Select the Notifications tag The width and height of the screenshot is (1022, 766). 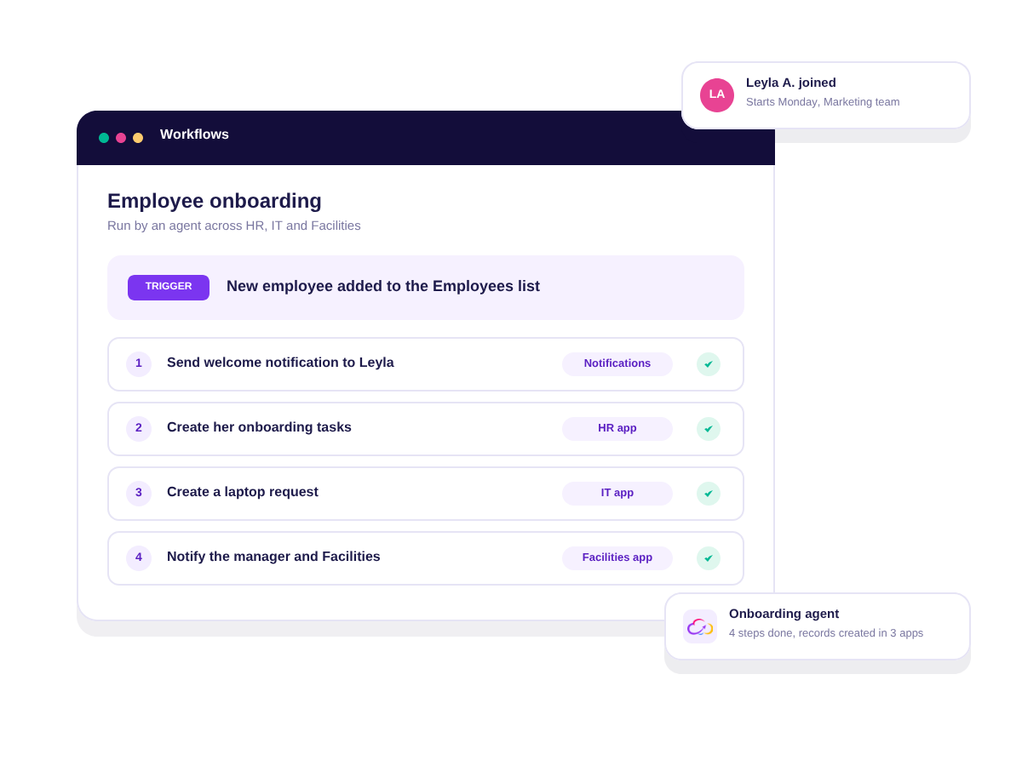(x=617, y=364)
